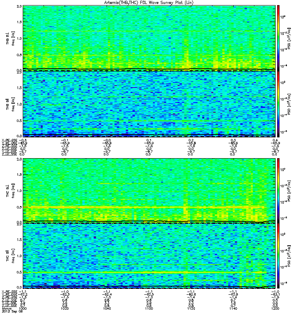
Task: Click the 0.5 frequency tick of THB B∥ panel
Action: [19, 120]
